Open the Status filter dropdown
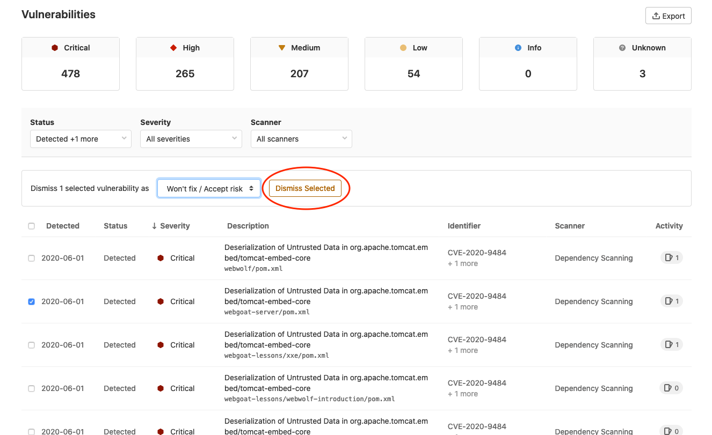This screenshot has width=712, height=435. coord(81,139)
